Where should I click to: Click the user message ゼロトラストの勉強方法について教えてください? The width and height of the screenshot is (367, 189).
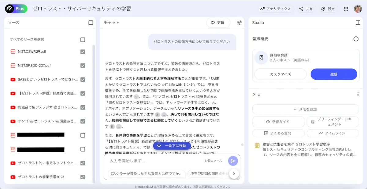point(192,41)
